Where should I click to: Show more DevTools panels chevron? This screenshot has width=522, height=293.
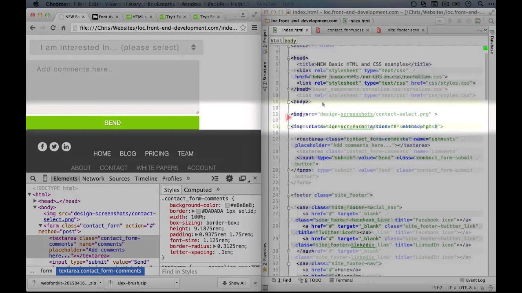click(188, 178)
